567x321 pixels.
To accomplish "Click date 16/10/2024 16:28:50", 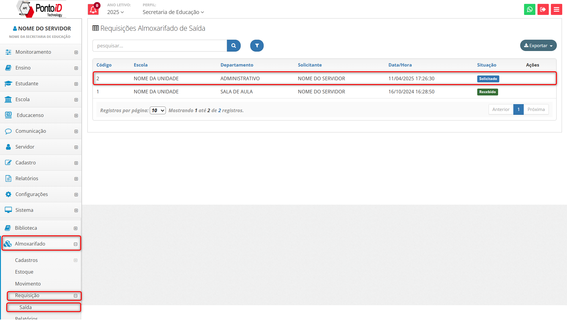I will coord(411,92).
